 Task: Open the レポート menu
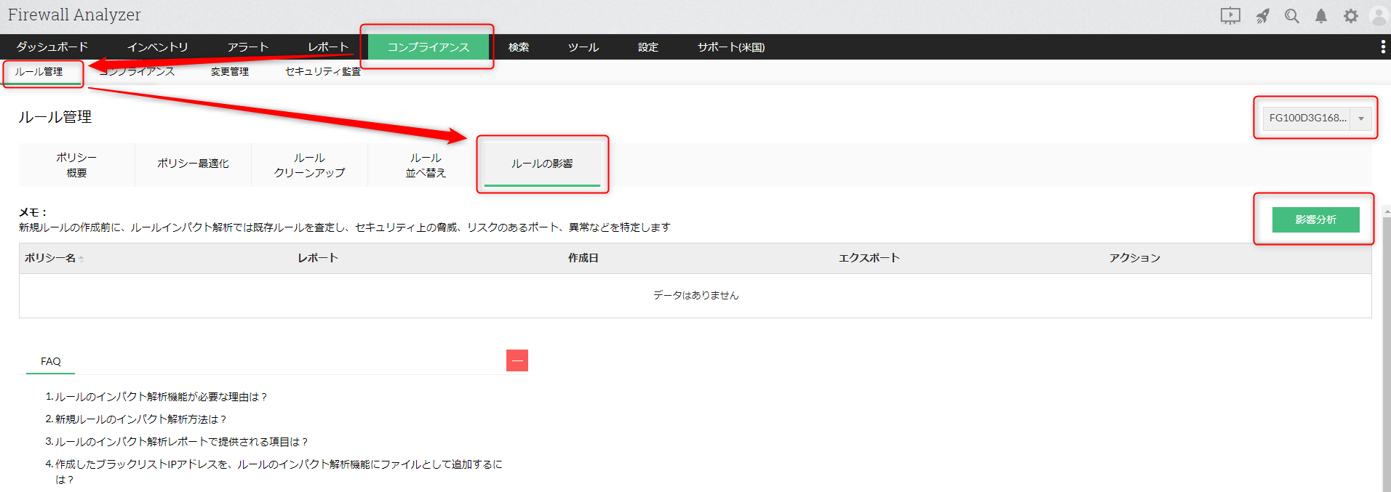pyautogui.click(x=328, y=47)
